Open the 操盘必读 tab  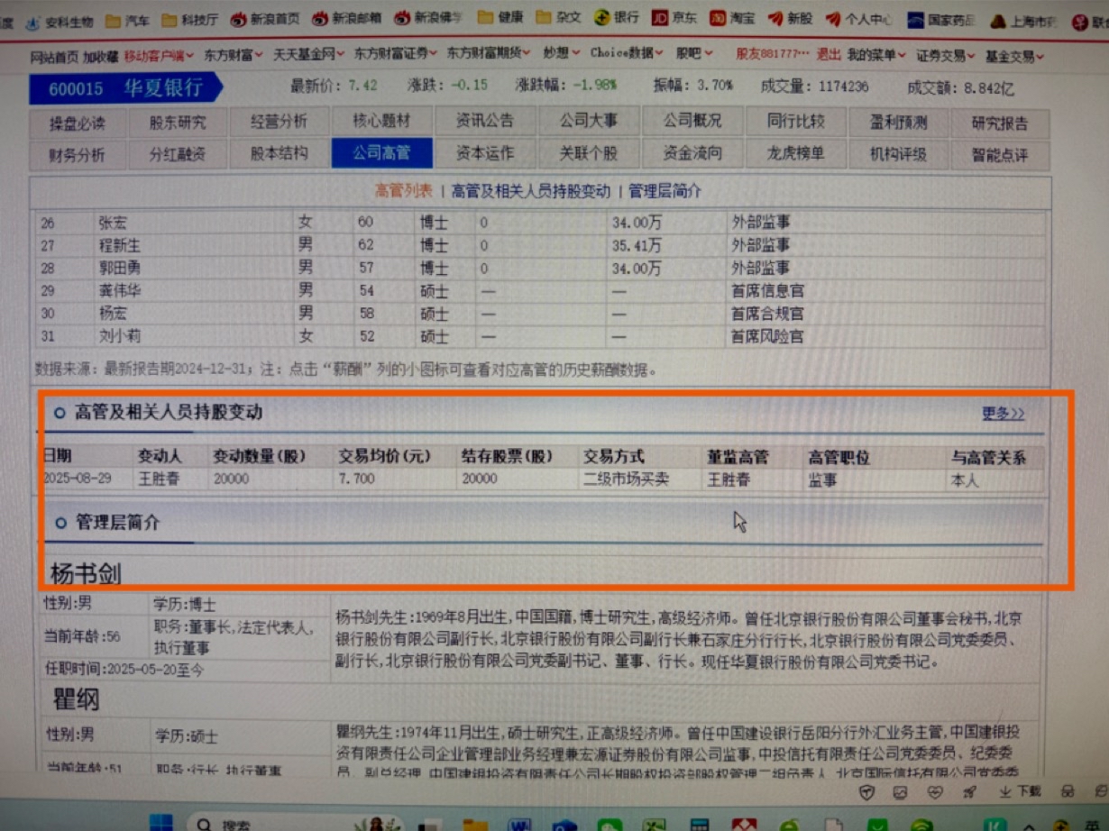78,123
